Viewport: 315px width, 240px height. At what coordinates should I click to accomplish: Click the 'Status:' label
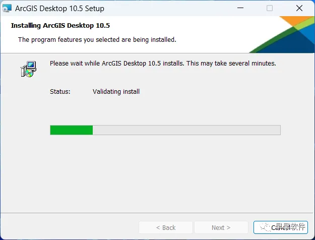[x=60, y=91]
